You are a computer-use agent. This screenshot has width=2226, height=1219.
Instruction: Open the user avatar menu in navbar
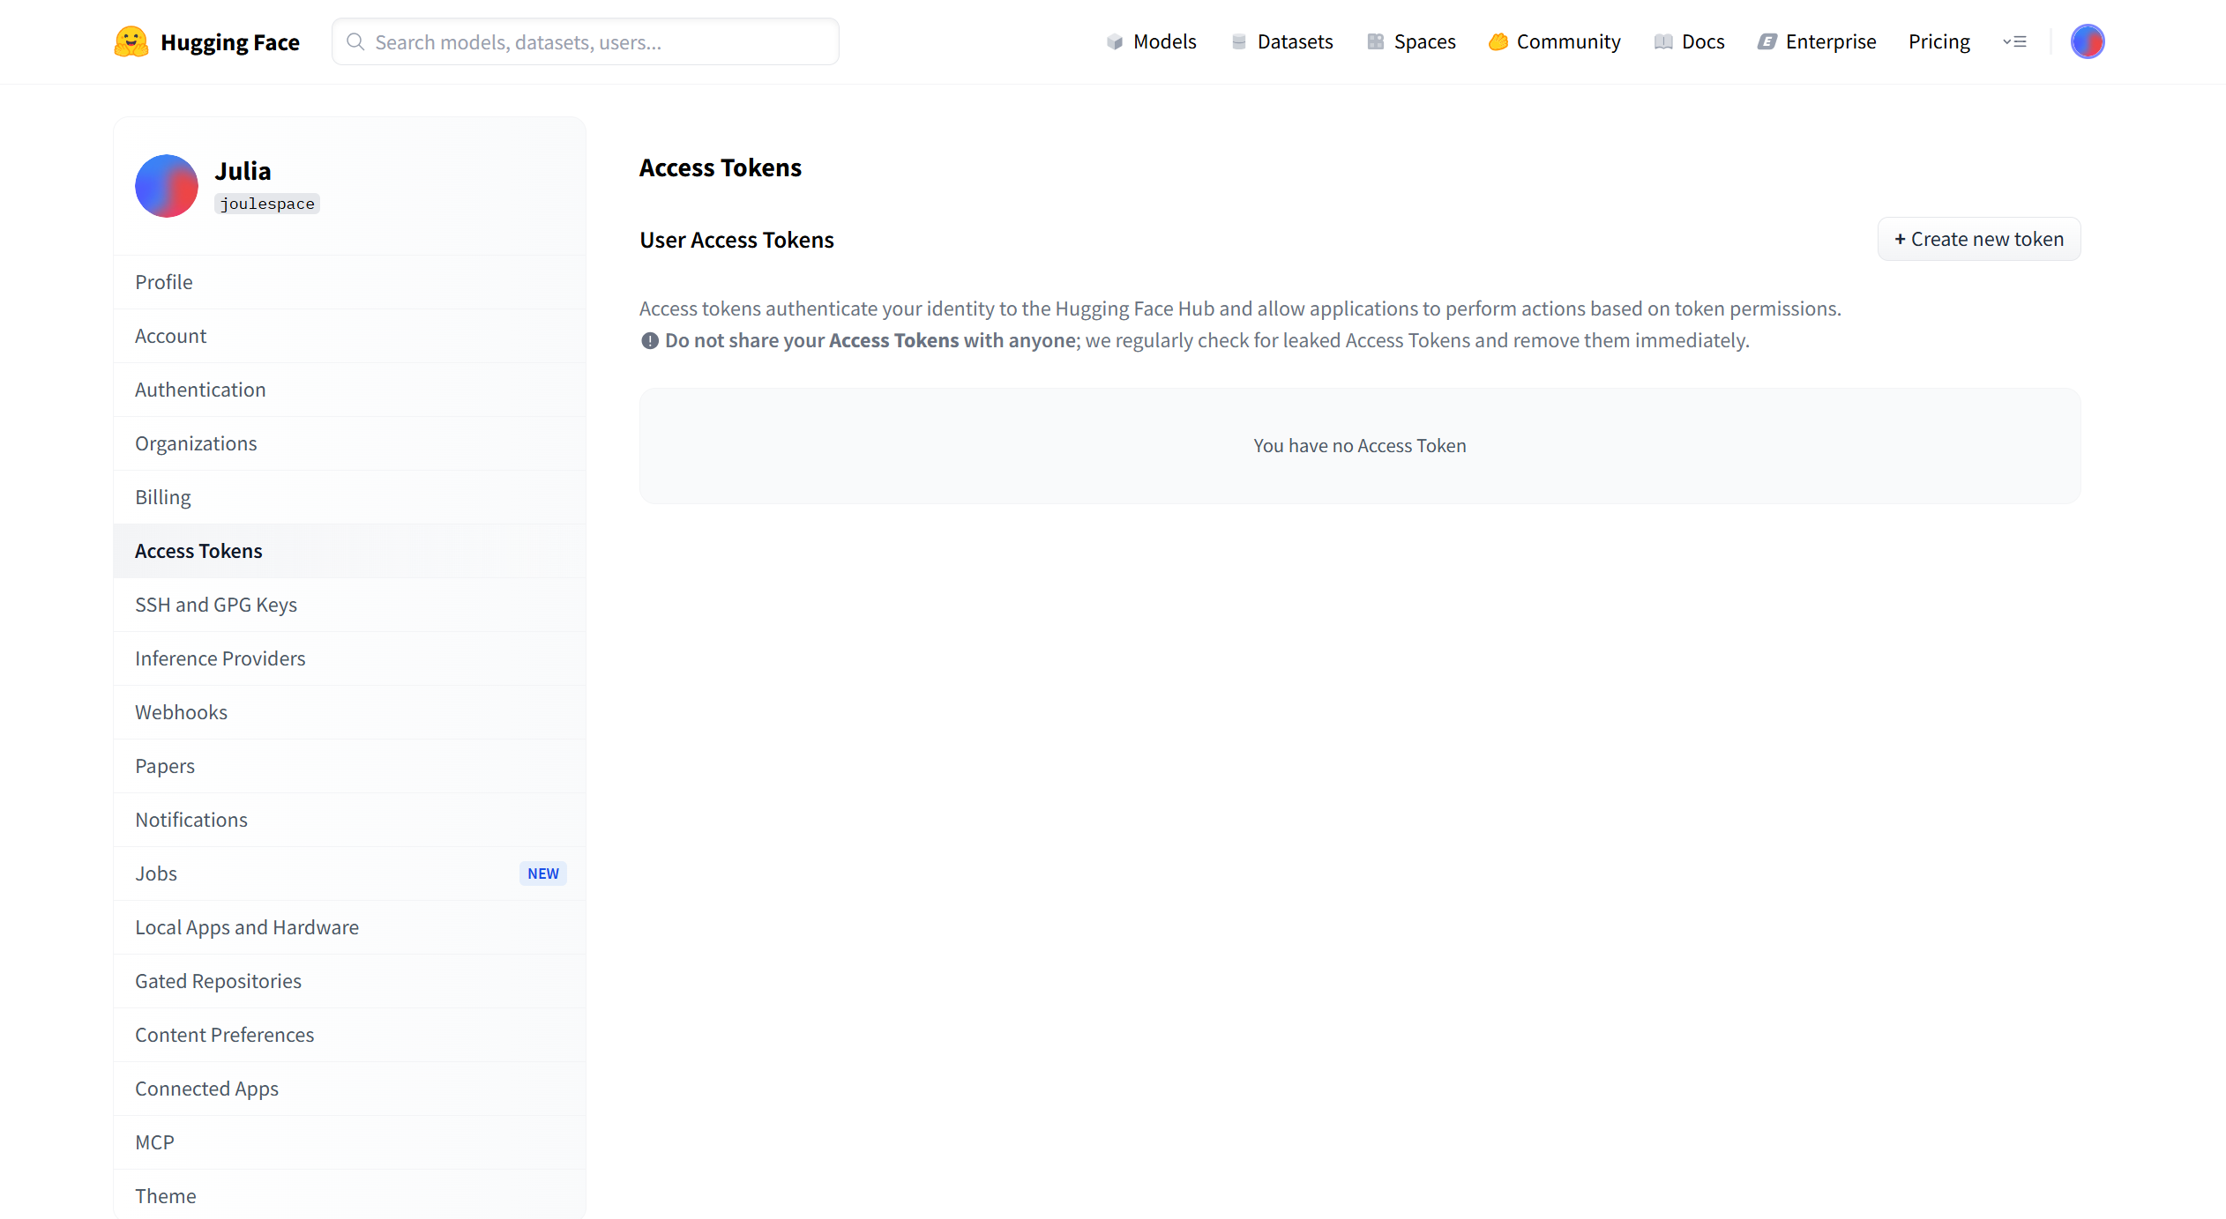click(x=2087, y=41)
